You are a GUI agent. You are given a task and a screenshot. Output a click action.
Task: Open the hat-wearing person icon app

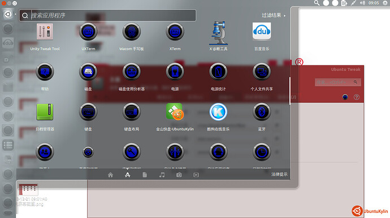click(x=218, y=152)
